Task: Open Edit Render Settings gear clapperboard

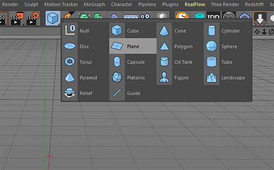Action: (x=33, y=18)
